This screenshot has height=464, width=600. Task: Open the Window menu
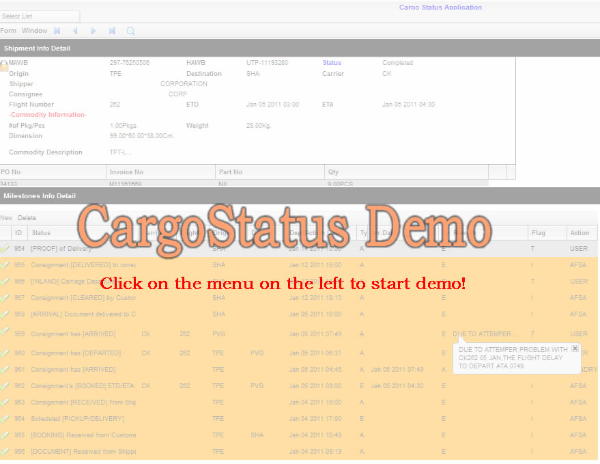pyautogui.click(x=34, y=31)
